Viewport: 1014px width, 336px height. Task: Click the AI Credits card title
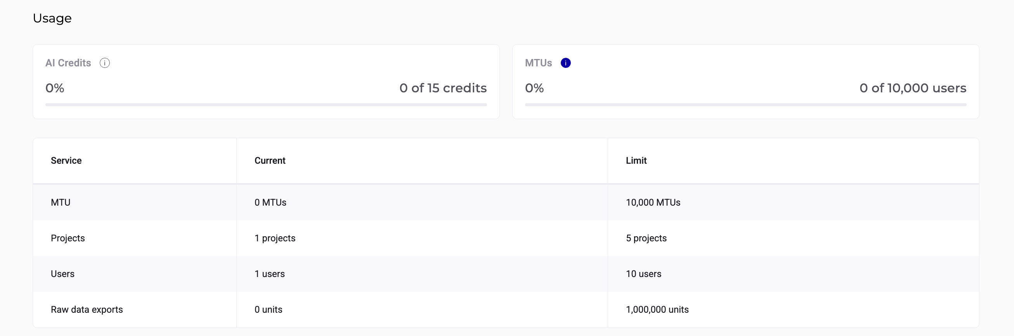tap(68, 63)
